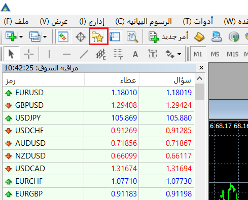The width and height of the screenshot is (248, 200).
Task: Select the USDCAD symbol row
Action: 98,169
